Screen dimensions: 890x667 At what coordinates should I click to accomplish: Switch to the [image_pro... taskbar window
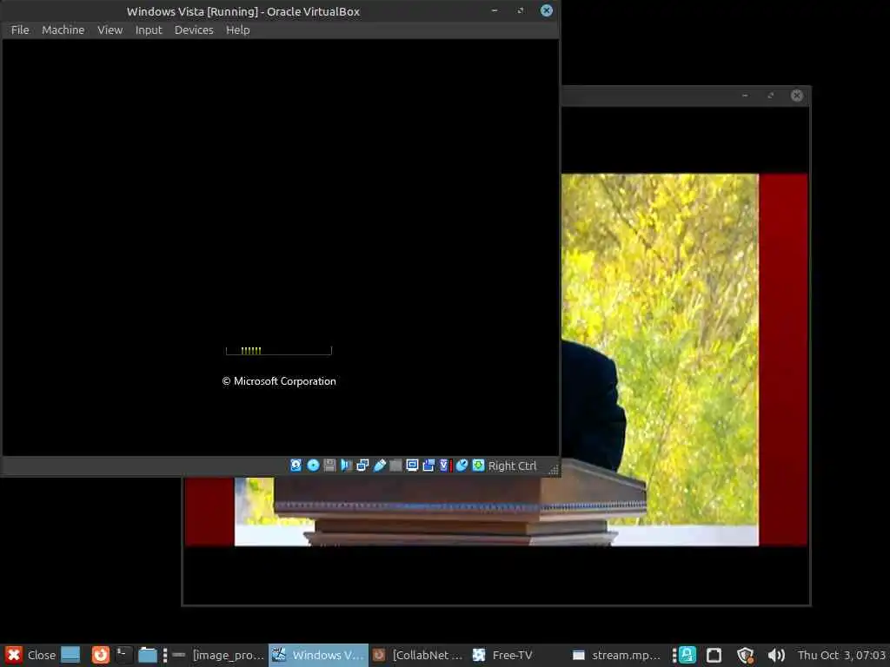[x=218, y=655]
